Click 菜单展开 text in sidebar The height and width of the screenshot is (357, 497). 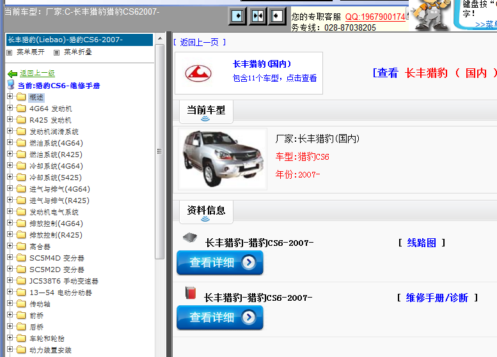point(31,52)
